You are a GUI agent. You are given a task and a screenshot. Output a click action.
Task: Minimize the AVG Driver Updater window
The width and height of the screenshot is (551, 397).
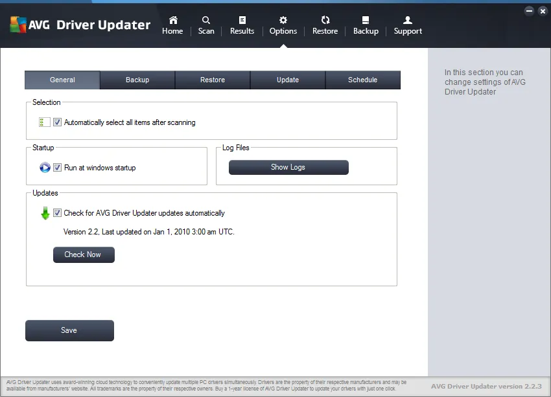coord(529,11)
